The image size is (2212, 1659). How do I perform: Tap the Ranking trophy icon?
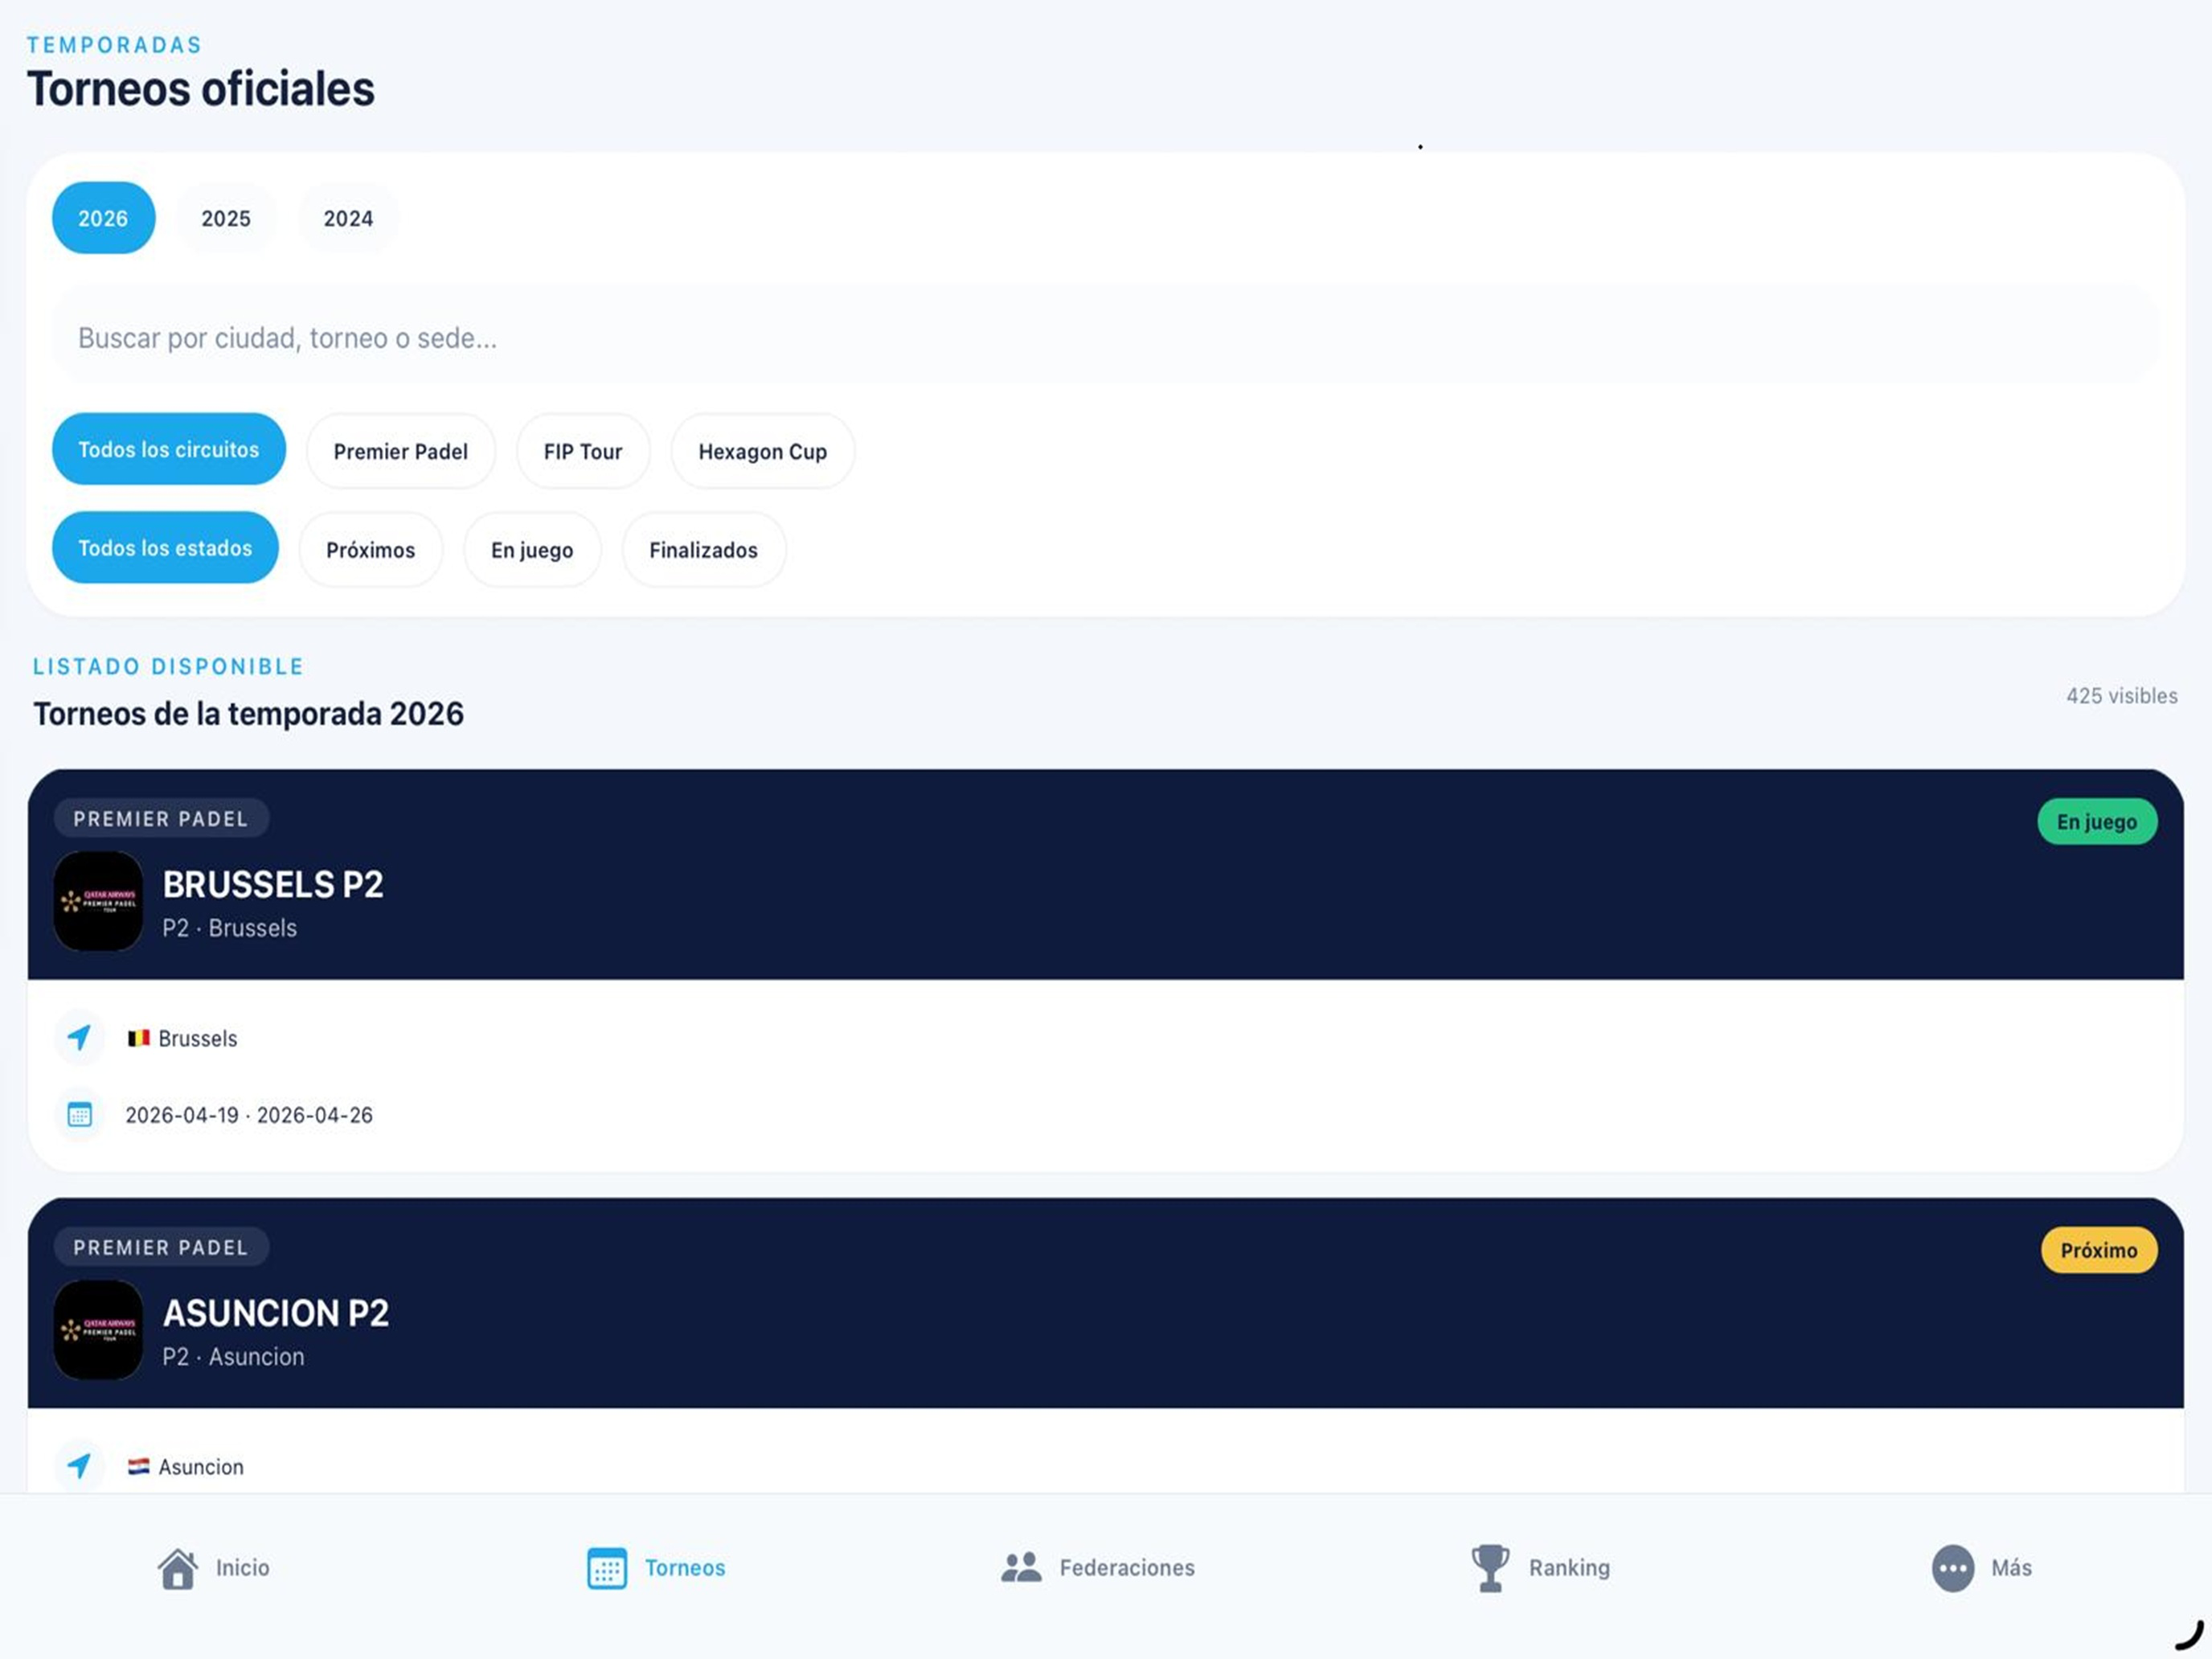click(x=1490, y=1568)
